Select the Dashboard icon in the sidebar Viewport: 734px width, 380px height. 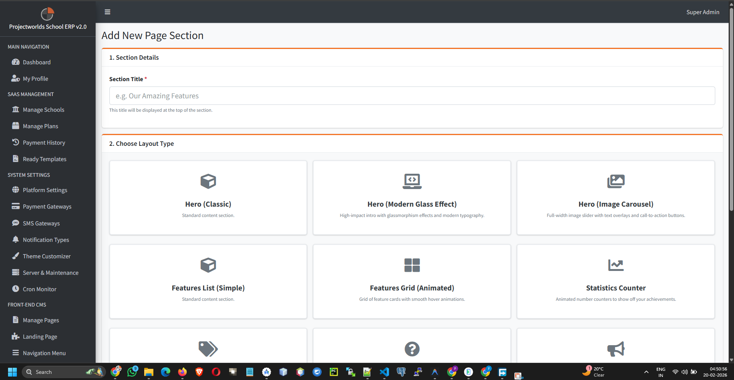click(16, 62)
